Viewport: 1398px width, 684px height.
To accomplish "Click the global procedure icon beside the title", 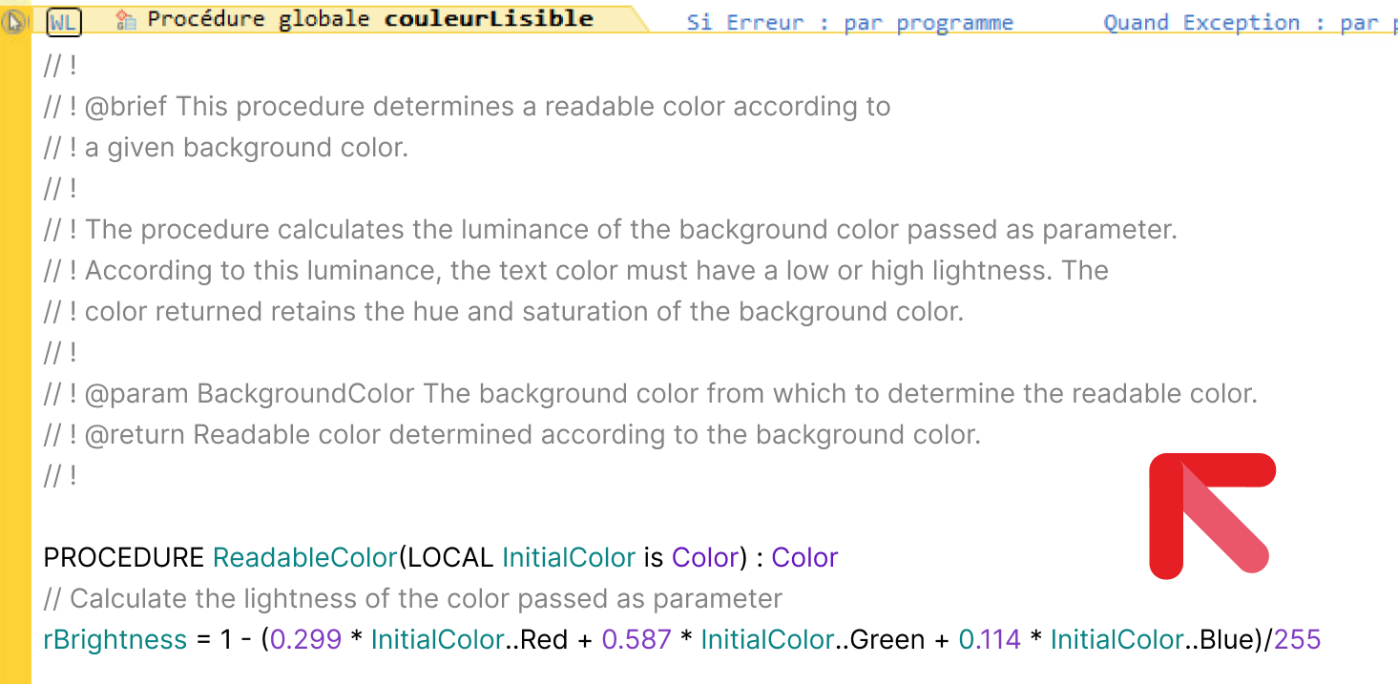I will pyautogui.click(x=125, y=19).
